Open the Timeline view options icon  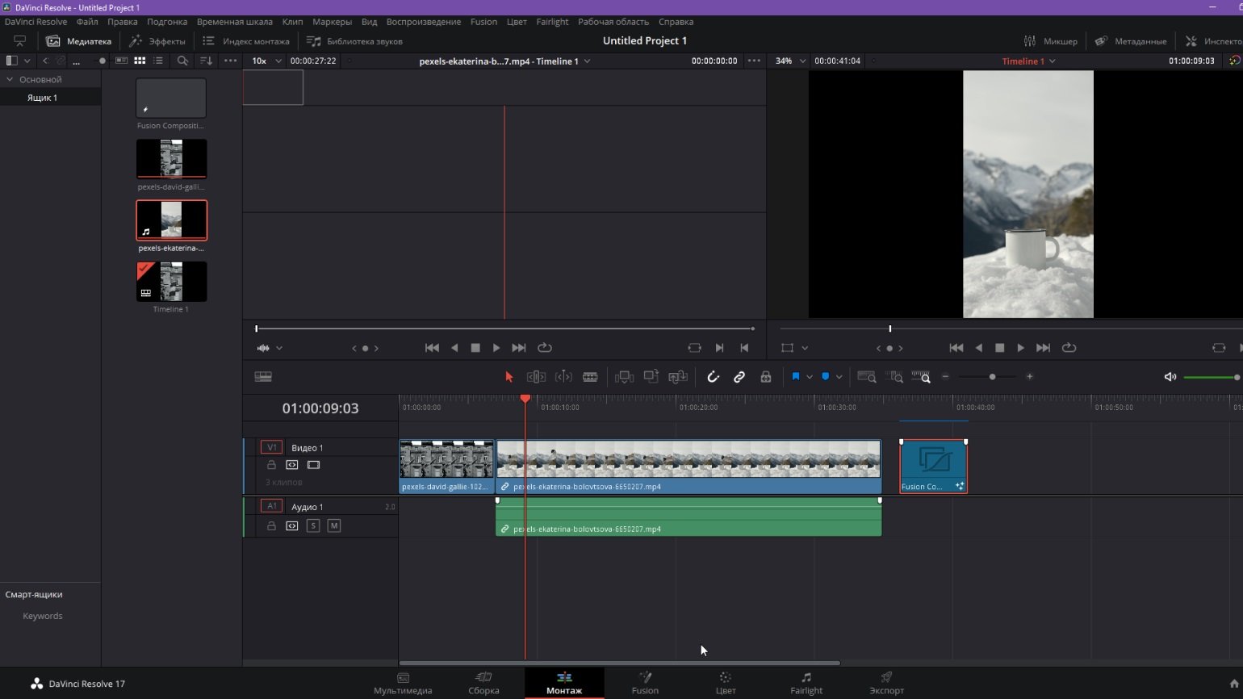pyautogui.click(x=263, y=376)
